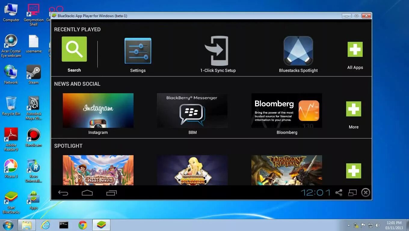This screenshot has height=231, width=409.
Task: Click the 1-Click Sync Setup label
Action: 218,70
